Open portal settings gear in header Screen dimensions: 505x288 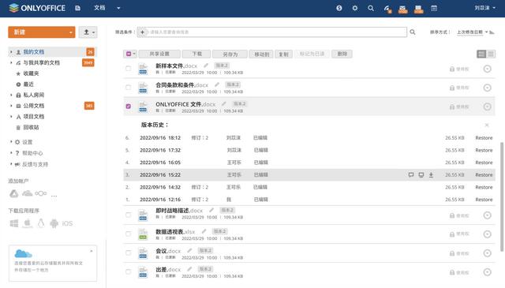pyautogui.click(x=355, y=8)
